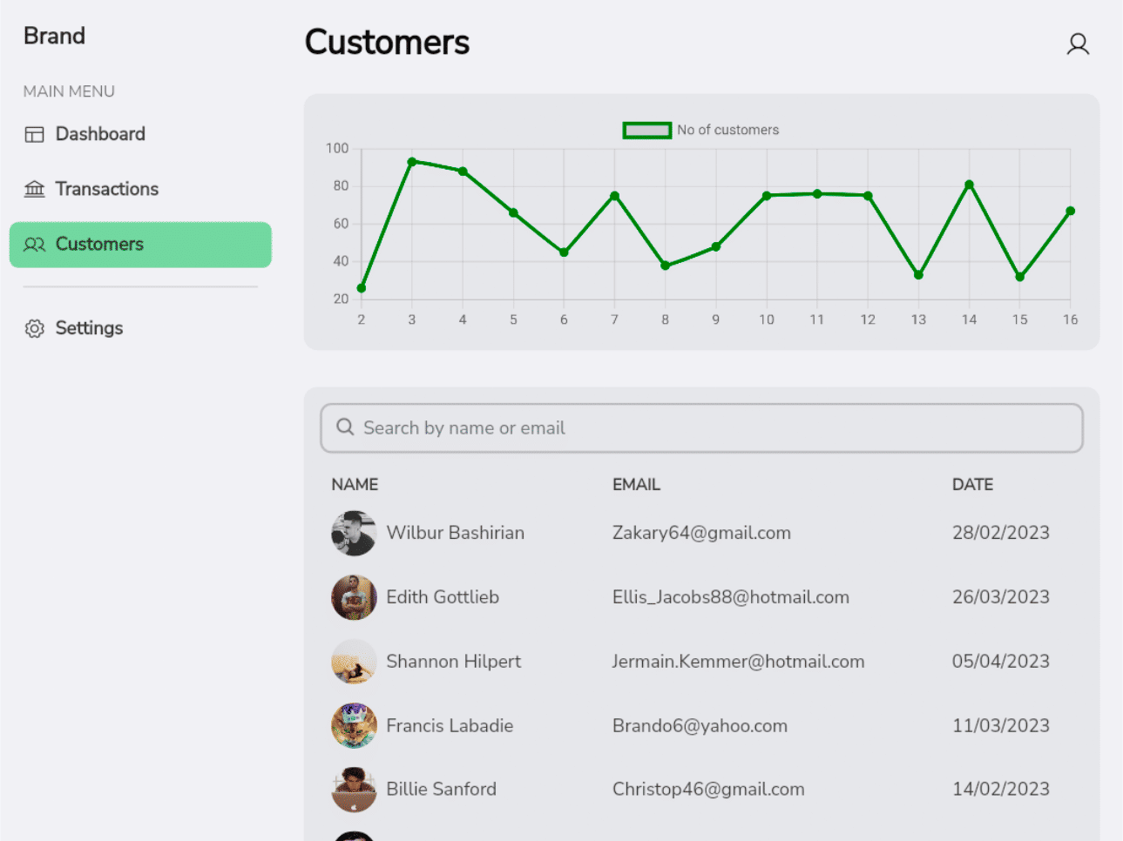This screenshot has width=1123, height=841.
Task: Open the Settings menu item
Action: 89,328
